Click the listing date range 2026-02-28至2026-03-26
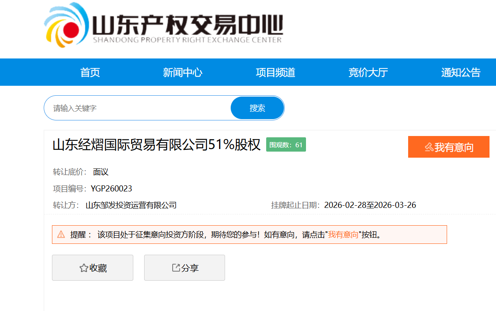This screenshot has width=496, height=311. [x=370, y=205]
